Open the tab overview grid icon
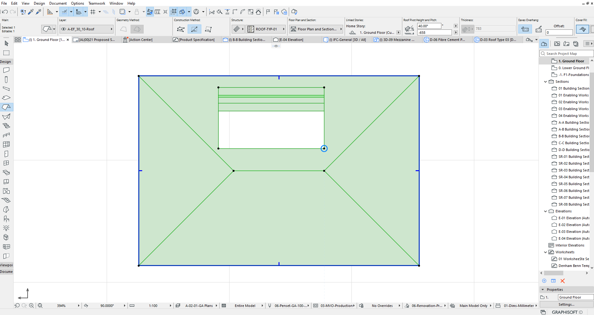The width and height of the screenshot is (594, 315). [x=18, y=40]
